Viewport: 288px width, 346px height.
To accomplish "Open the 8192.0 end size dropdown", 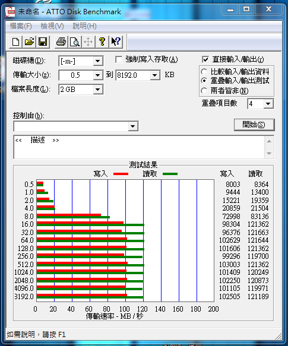I will (x=155, y=75).
